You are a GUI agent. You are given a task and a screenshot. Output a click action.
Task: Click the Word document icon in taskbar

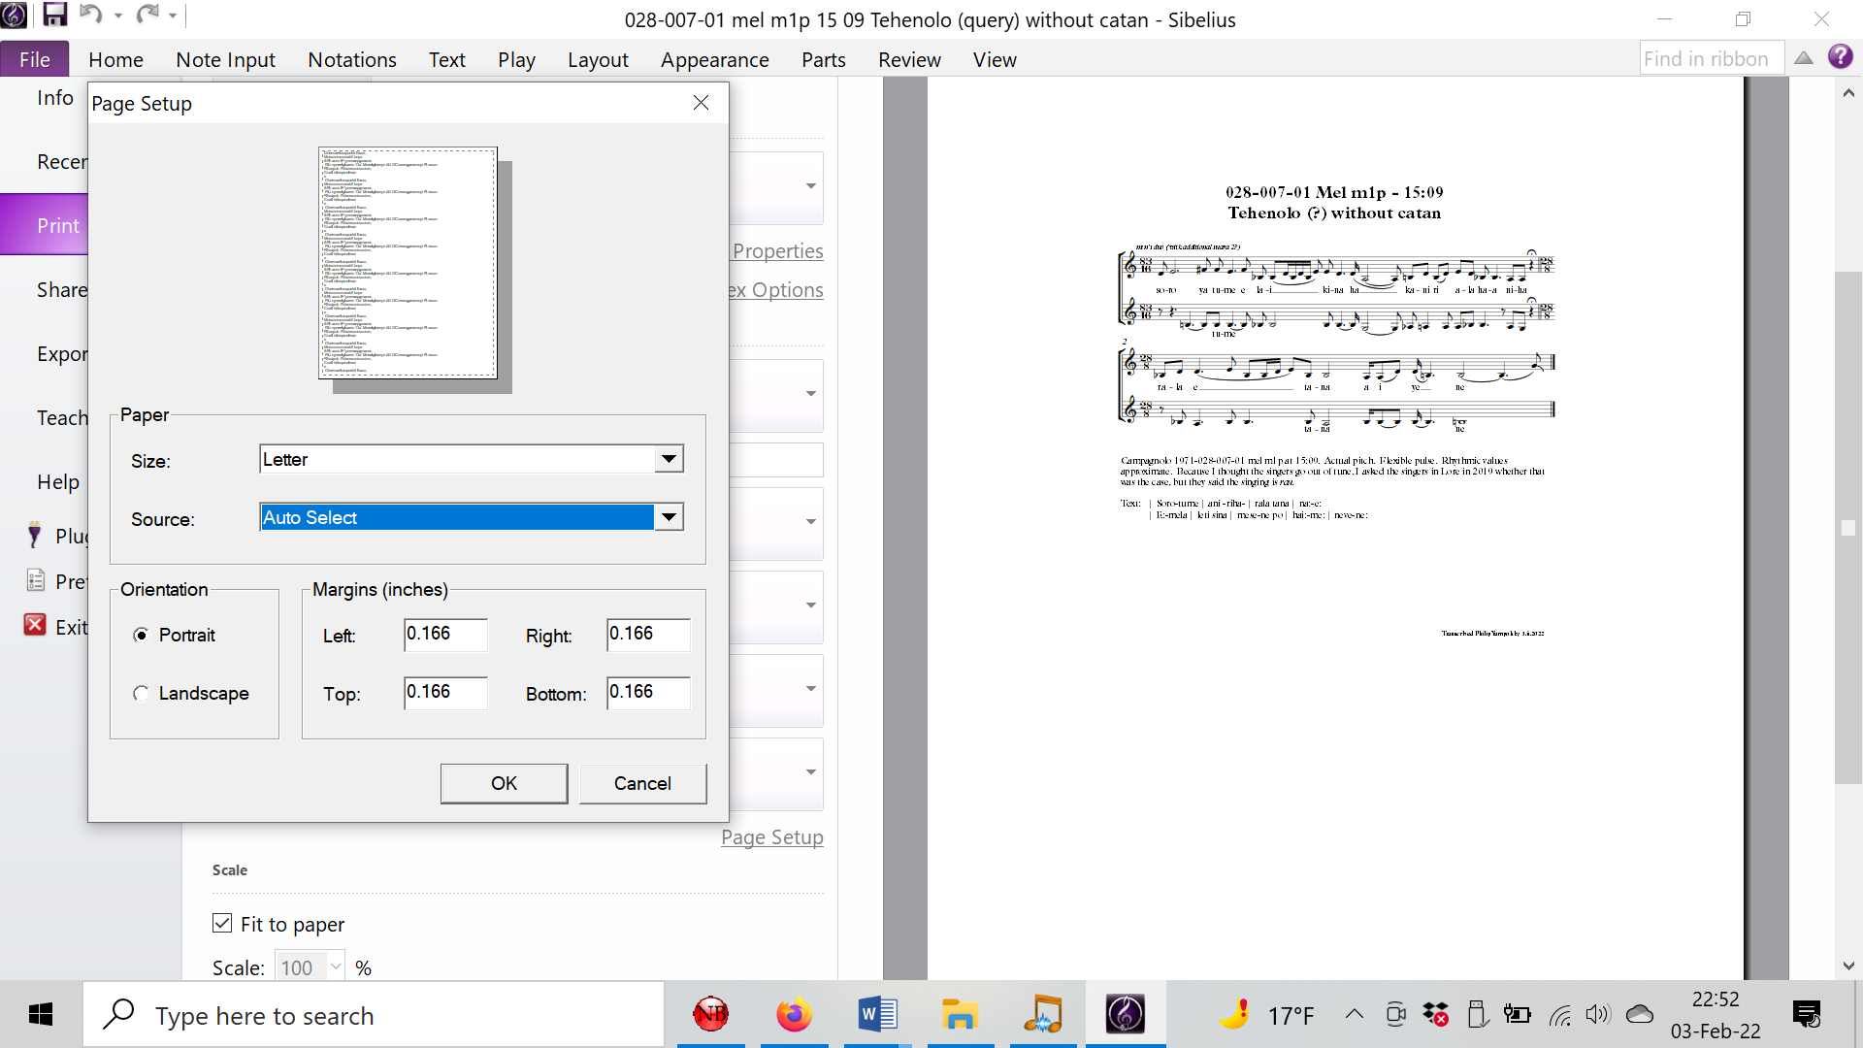coord(878,1015)
